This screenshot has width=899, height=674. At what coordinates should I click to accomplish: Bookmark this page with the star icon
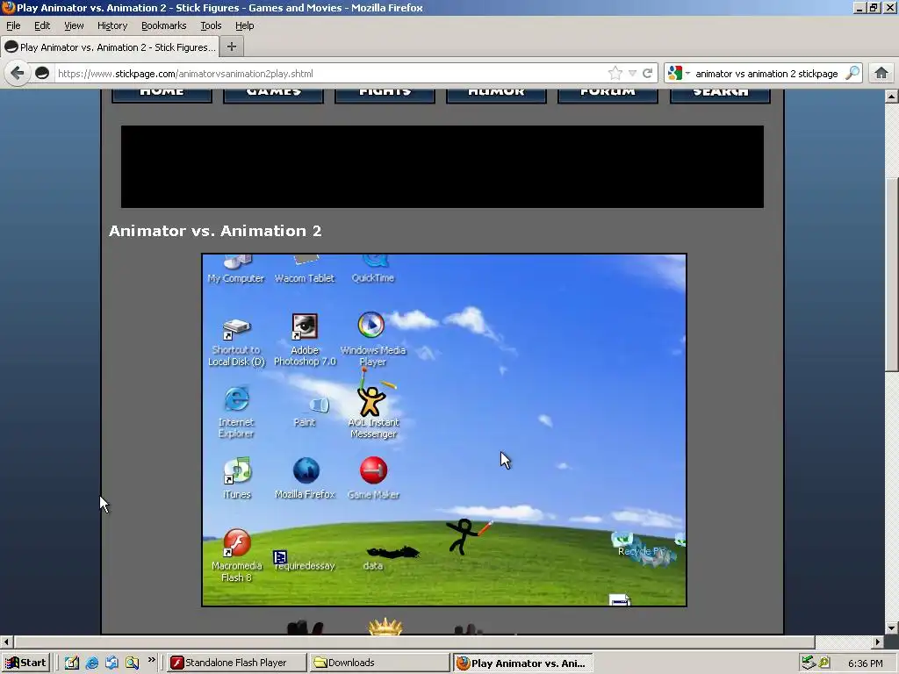pos(615,74)
